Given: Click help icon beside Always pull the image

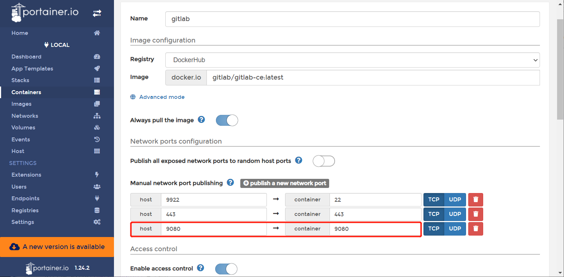Looking at the screenshot, I should [x=201, y=120].
